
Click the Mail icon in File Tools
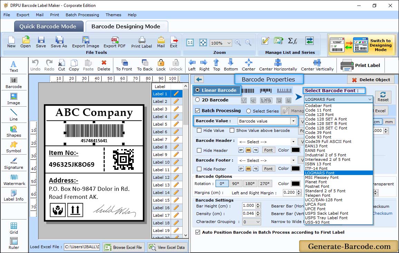161,42
